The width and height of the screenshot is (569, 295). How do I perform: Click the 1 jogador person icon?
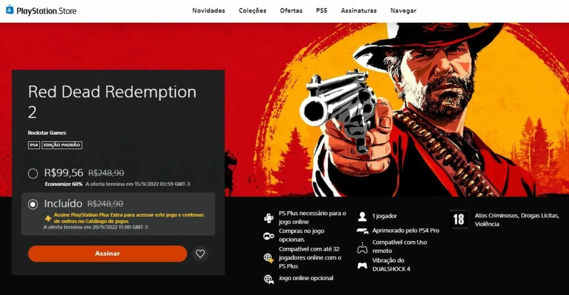pyautogui.click(x=362, y=216)
